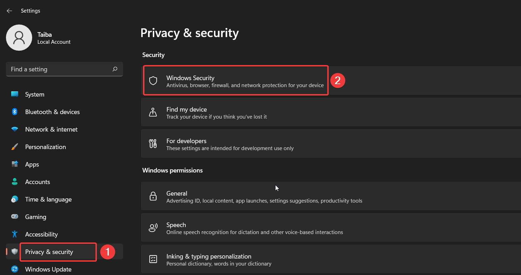Viewport: 521px width, 275px height.
Task: Click the Find my device locator icon
Action: point(153,112)
